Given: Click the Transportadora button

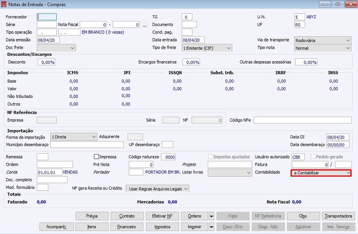Looking at the screenshot, I should click(338, 216).
